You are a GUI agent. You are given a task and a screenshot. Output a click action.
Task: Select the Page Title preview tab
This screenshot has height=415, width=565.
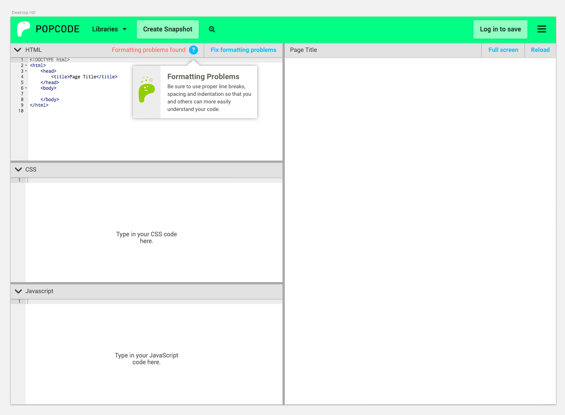pos(303,50)
